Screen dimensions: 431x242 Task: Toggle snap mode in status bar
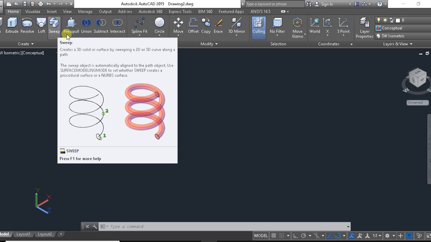281,236
